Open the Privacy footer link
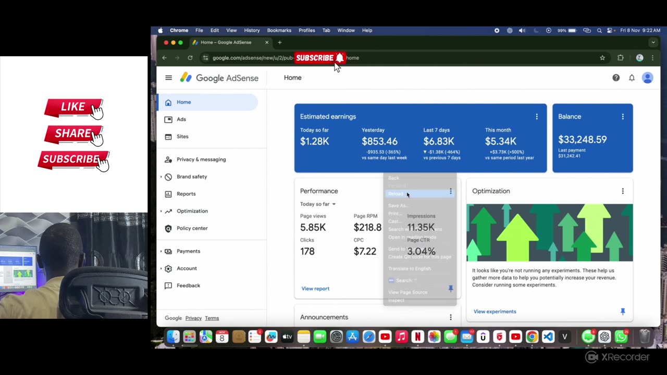The height and width of the screenshot is (375, 667). (193, 318)
